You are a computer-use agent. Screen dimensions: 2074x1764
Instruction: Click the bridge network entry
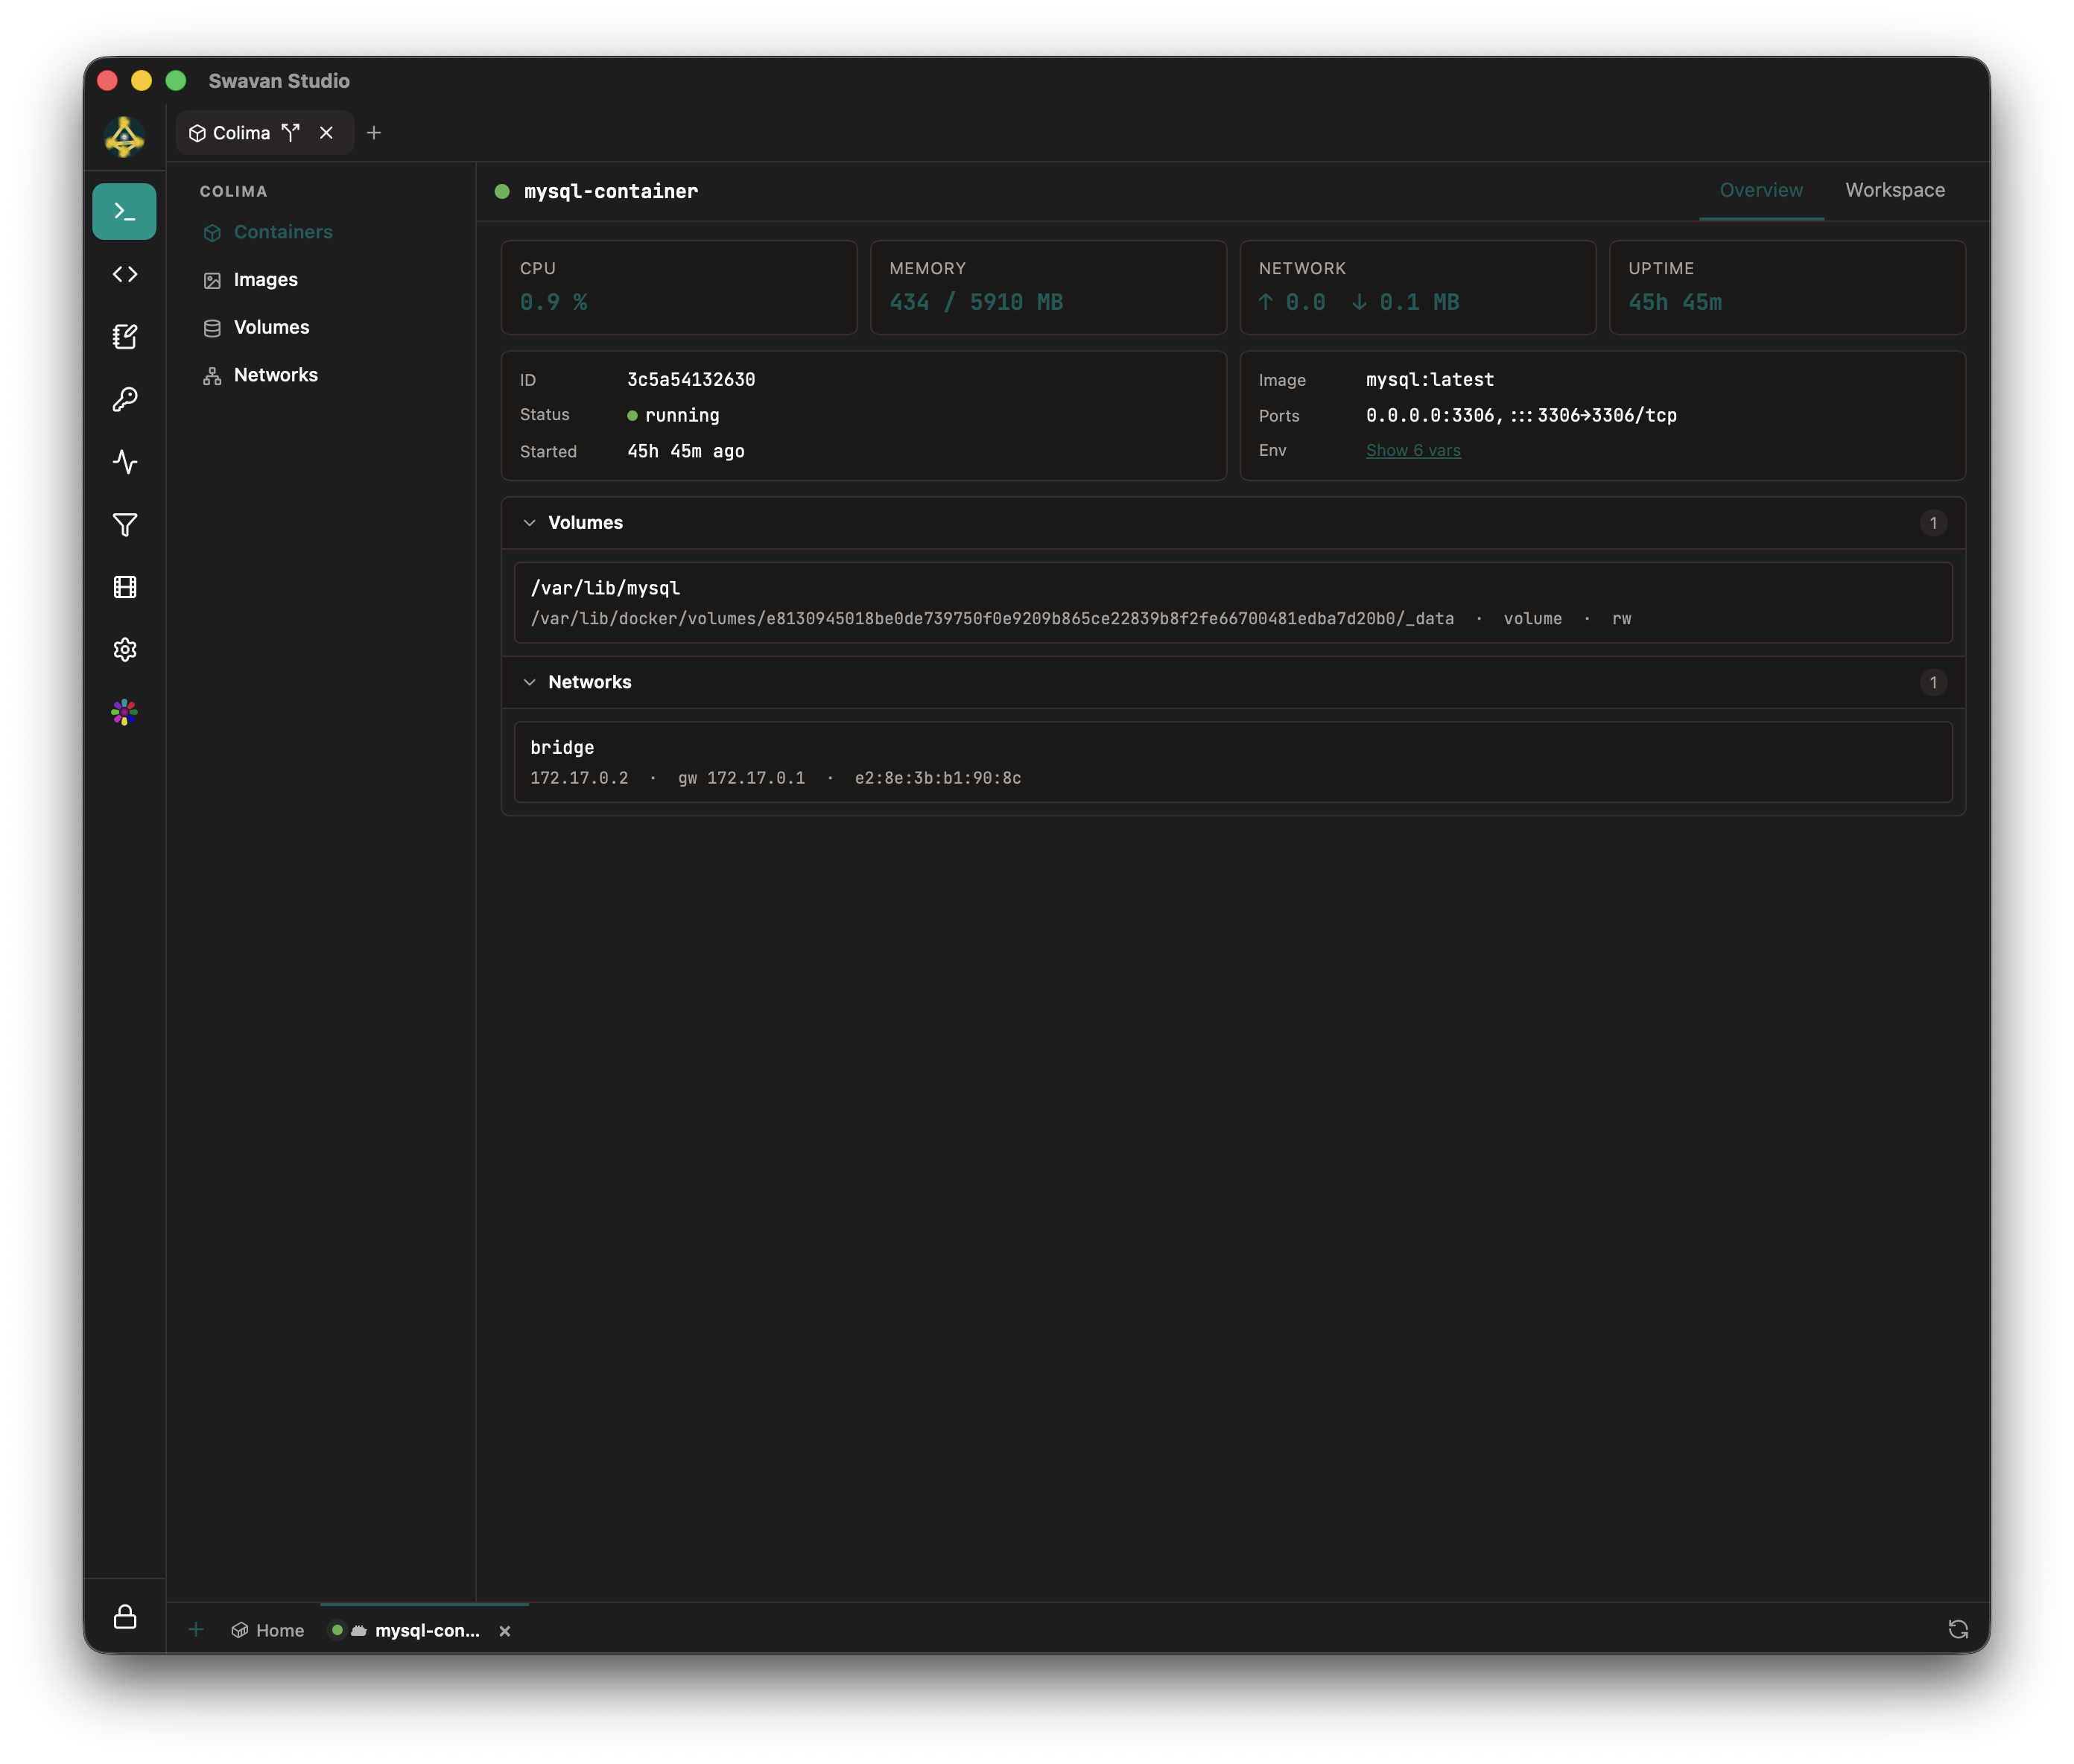1232,762
